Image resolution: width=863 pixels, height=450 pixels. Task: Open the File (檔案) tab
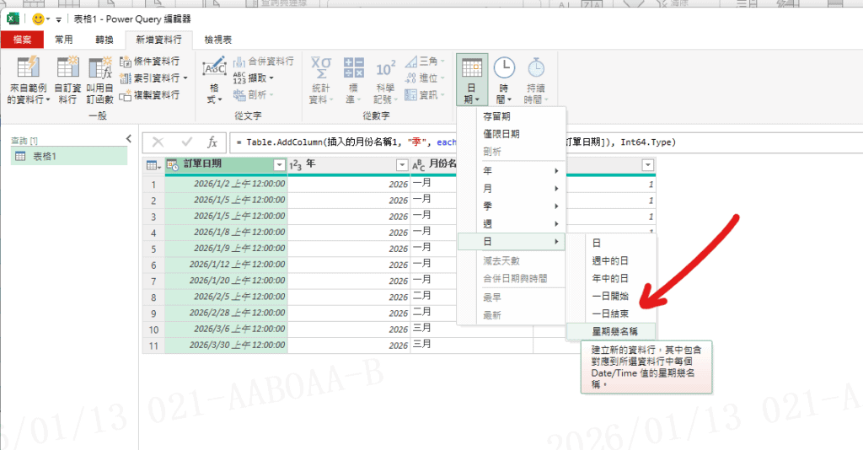coord(23,40)
